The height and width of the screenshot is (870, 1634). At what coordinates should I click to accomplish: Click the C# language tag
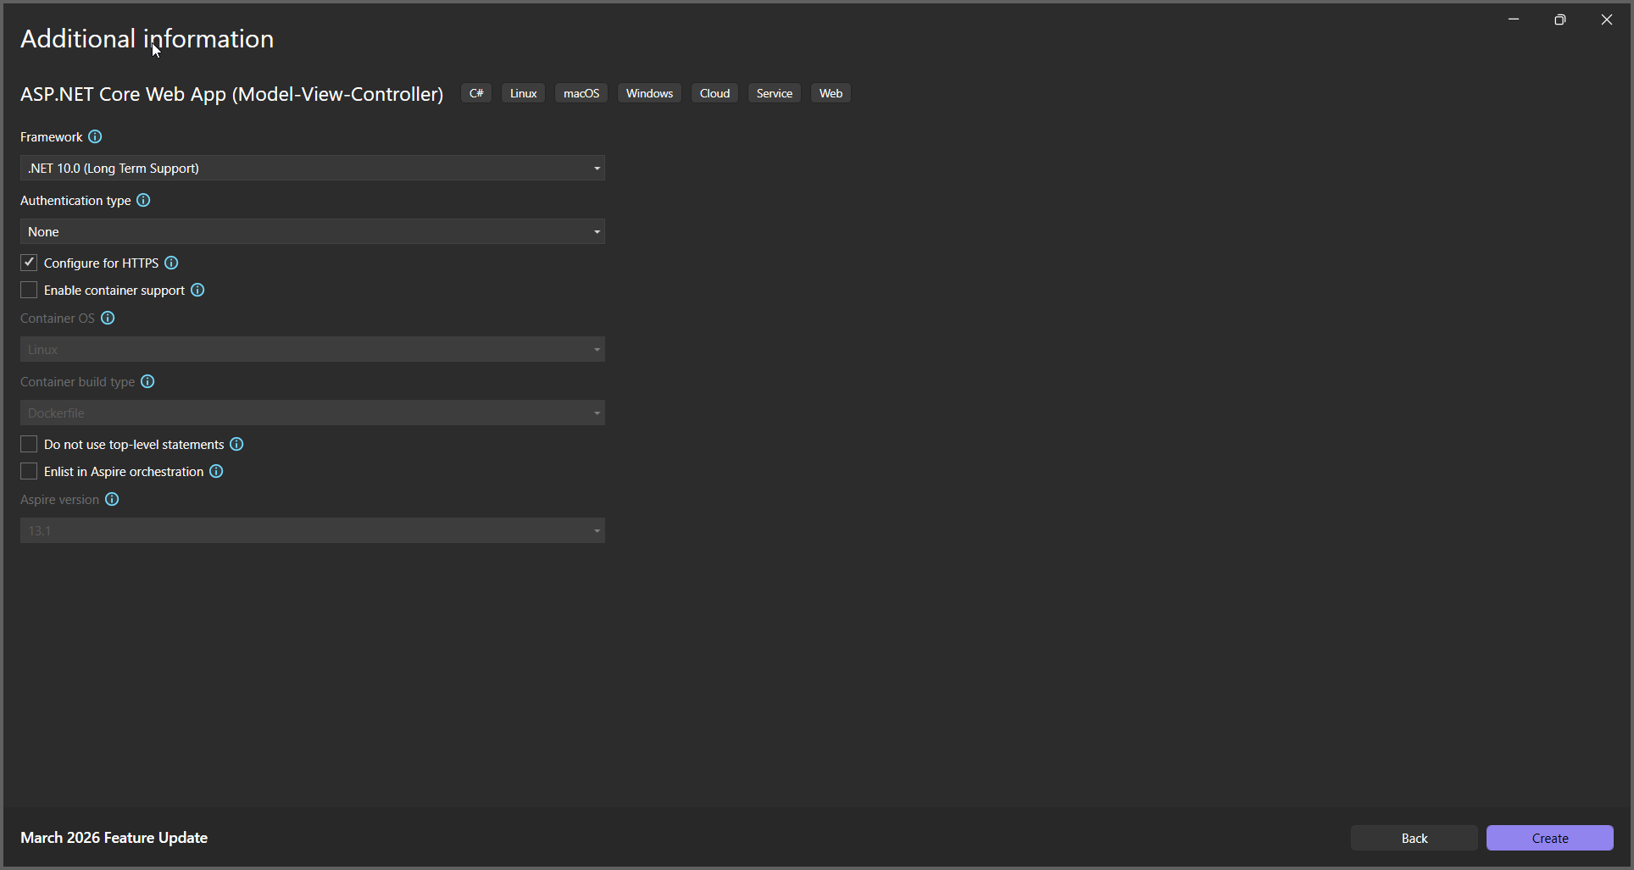[476, 93]
